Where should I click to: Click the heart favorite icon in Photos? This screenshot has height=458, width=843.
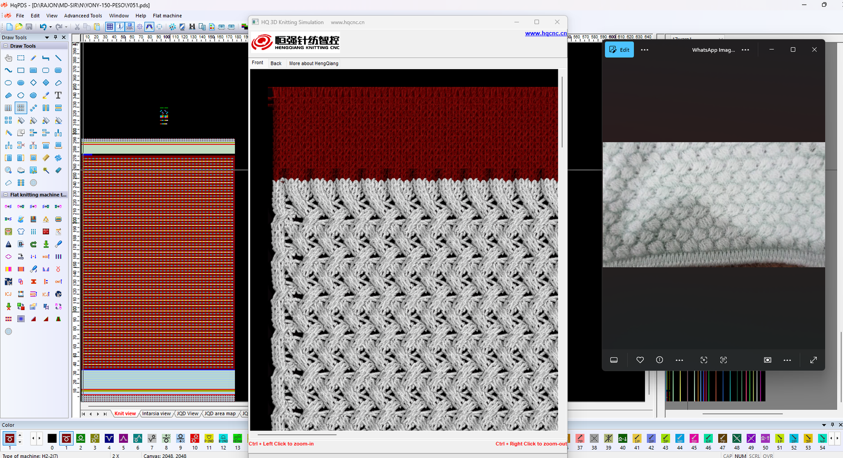click(640, 360)
